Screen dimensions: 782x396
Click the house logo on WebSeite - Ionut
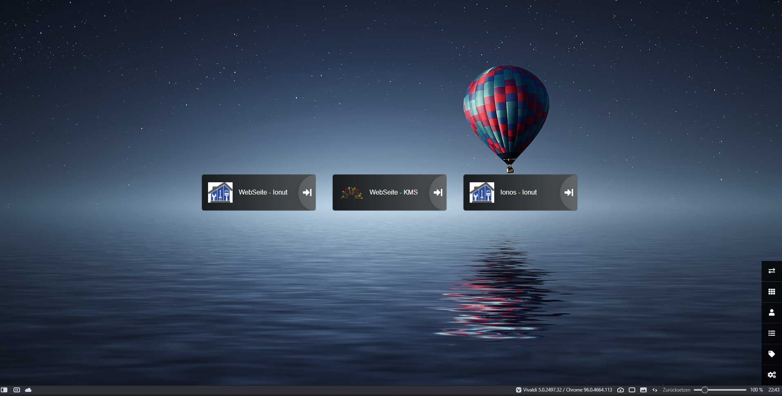[x=220, y=192]
